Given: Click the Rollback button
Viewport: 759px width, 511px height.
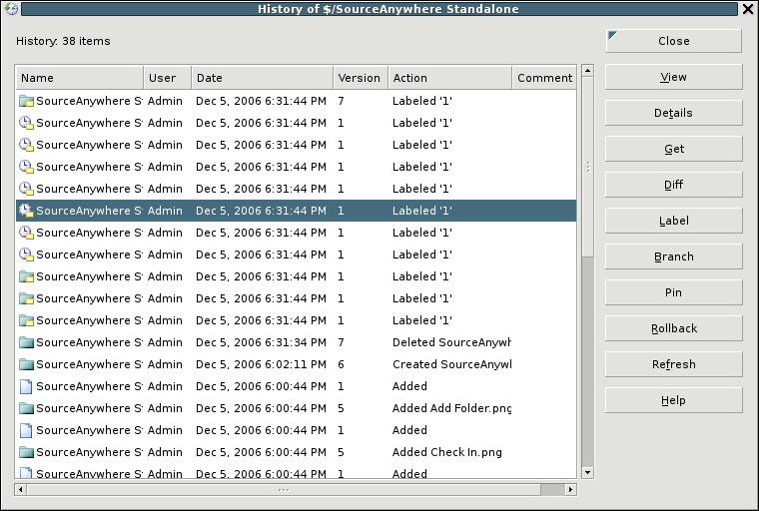Looking at the screenshot, I should [x=674, y=328].
